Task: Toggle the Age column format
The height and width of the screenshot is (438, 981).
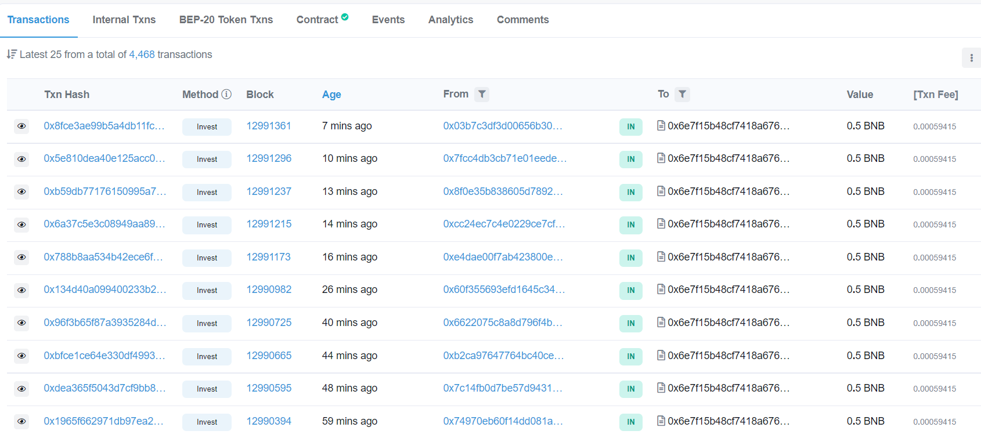Action: pos(331,95)
